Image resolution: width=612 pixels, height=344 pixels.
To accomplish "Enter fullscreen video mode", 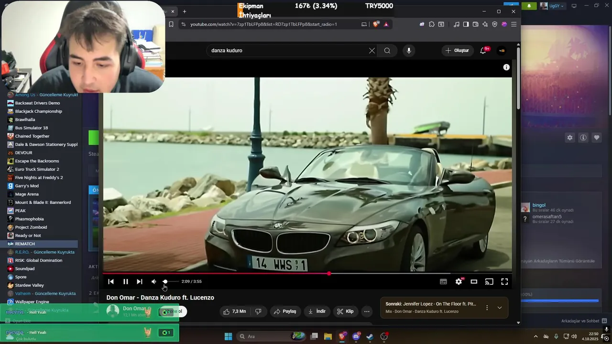I will pos(504,281).
